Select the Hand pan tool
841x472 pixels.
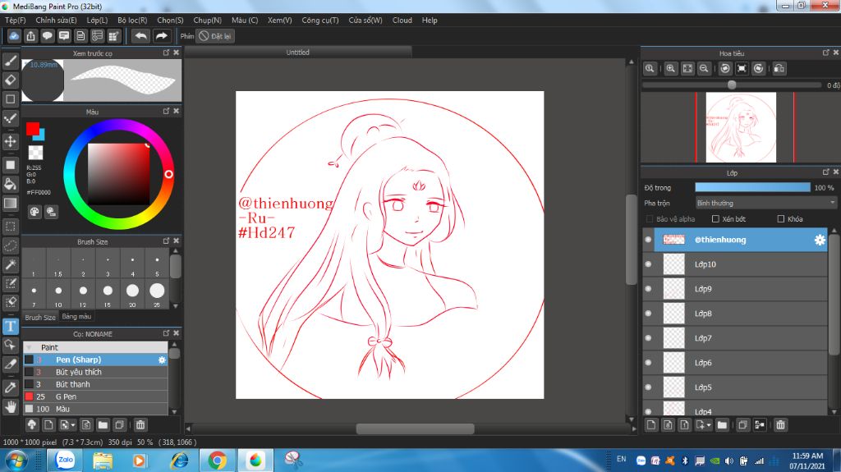(10, 406)
